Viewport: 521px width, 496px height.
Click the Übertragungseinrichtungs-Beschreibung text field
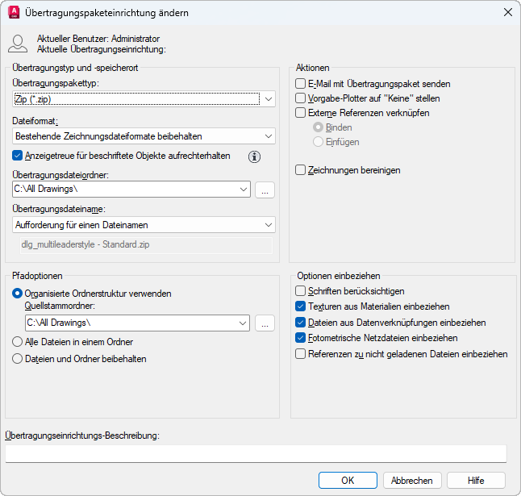pos(255,453)
